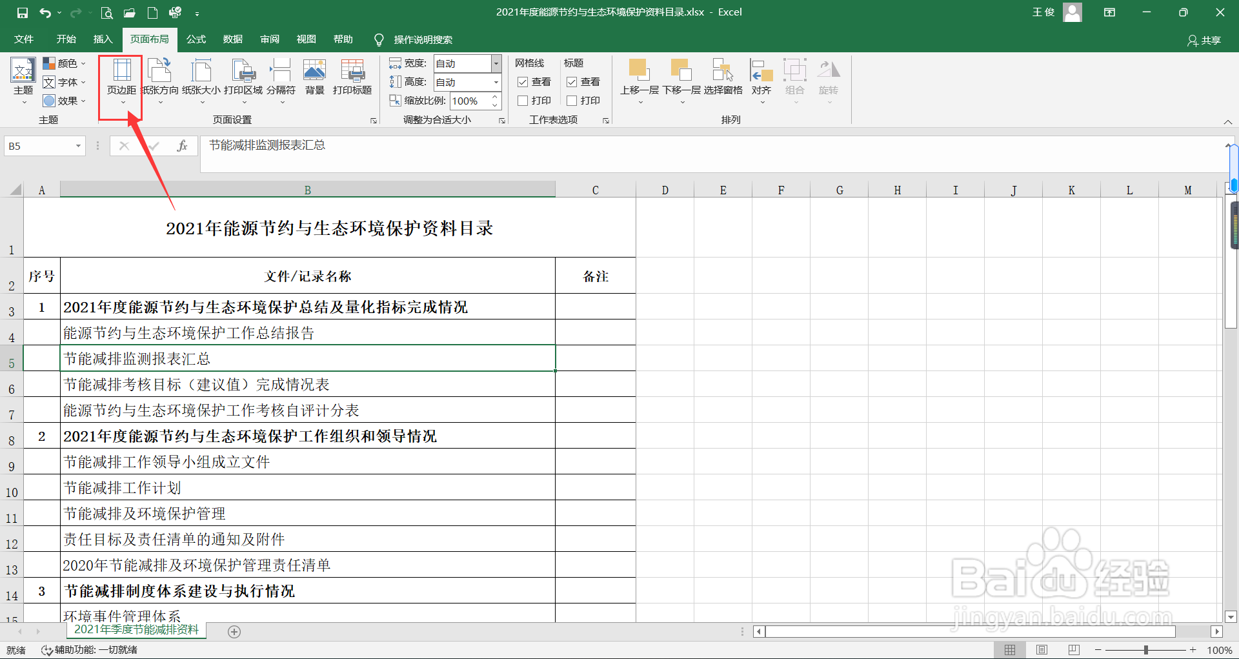Enable 打印 for 标题 (headings)
Screen dimensions: 1239x659
pyautogui.click(x=571, y=100)
